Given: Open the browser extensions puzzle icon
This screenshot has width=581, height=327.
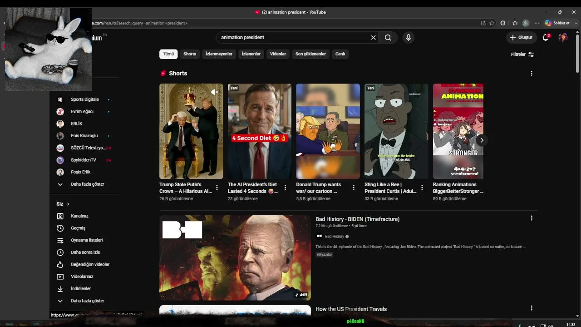Looking at the screenshot, I should (x=503, y=23).
